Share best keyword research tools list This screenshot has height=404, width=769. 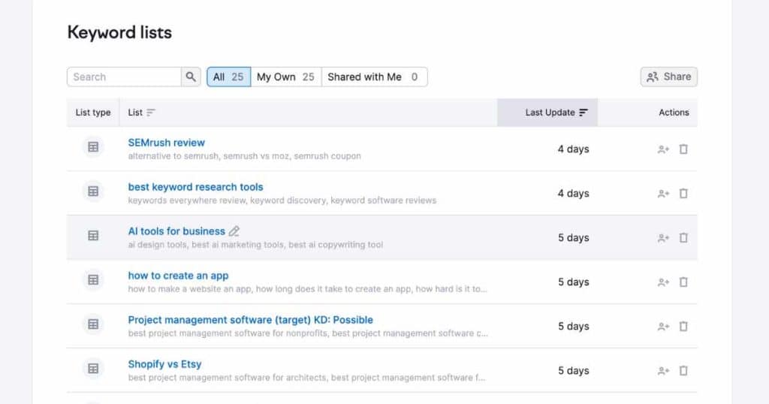(x=663, y=194)
